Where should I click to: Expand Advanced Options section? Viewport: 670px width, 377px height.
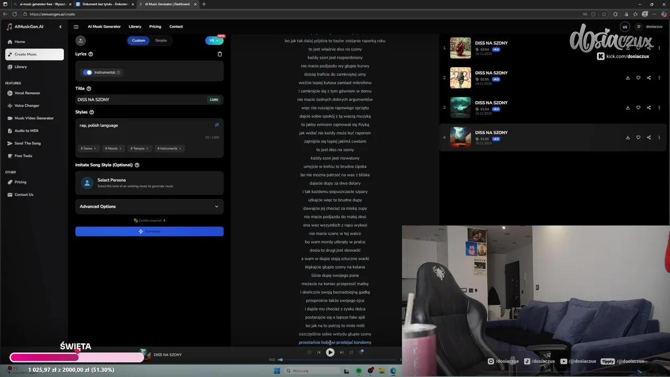click(149, 206)
